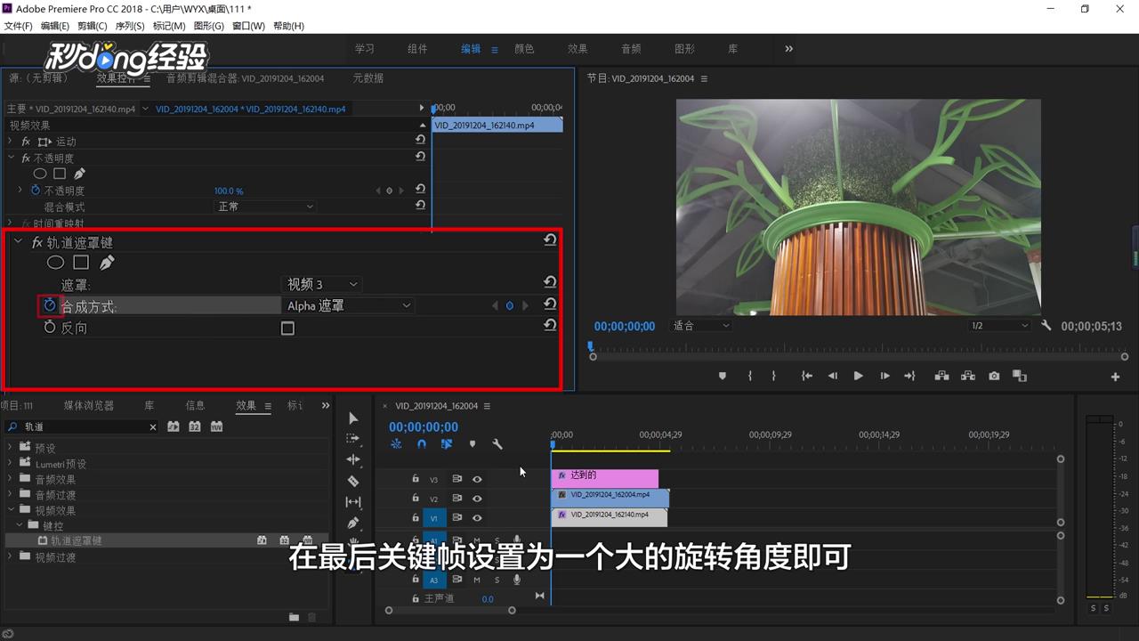Add marker in program monitor
Screen dimensions: 1139x641
tap(723, 376)
